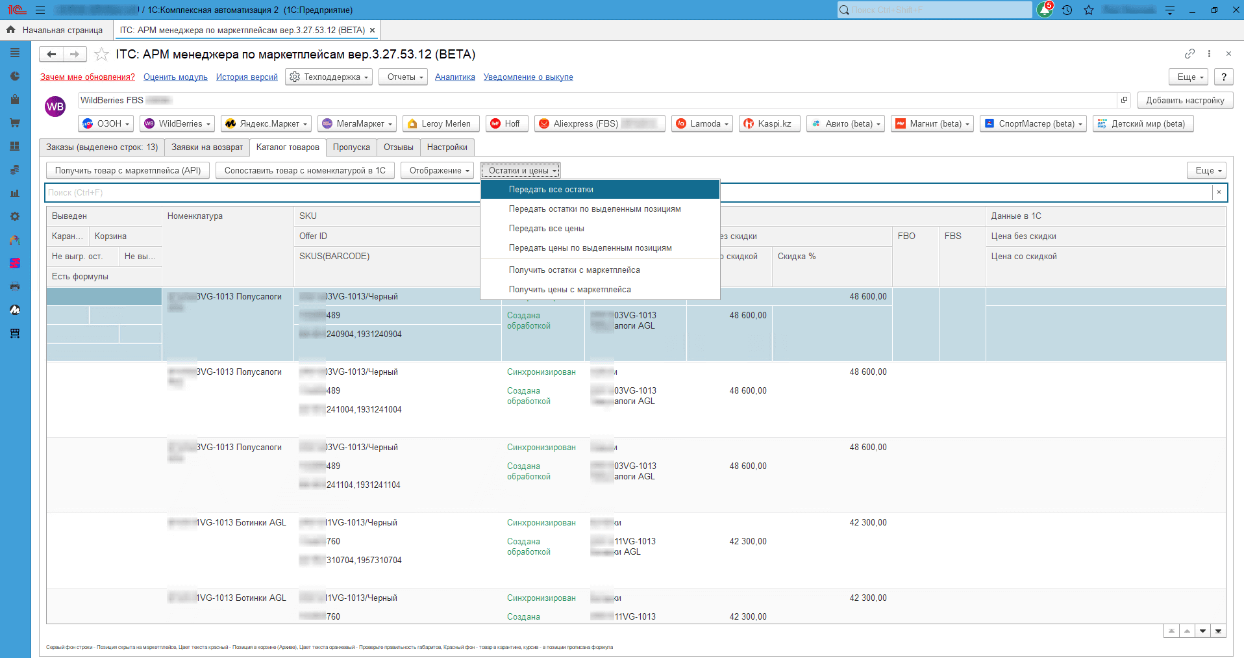This screenshot has height=658, width=1244.
Task: Open Уведомление о выкупе link
Action: tap(529, 77)
